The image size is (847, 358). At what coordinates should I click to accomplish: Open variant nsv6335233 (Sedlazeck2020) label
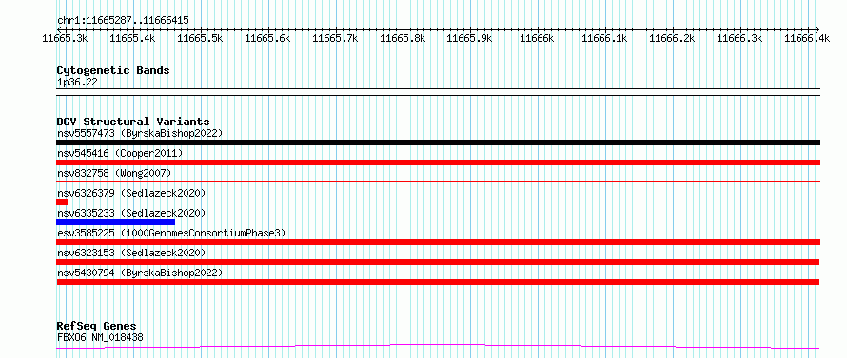pyautogui.click(x=131, y=213)
